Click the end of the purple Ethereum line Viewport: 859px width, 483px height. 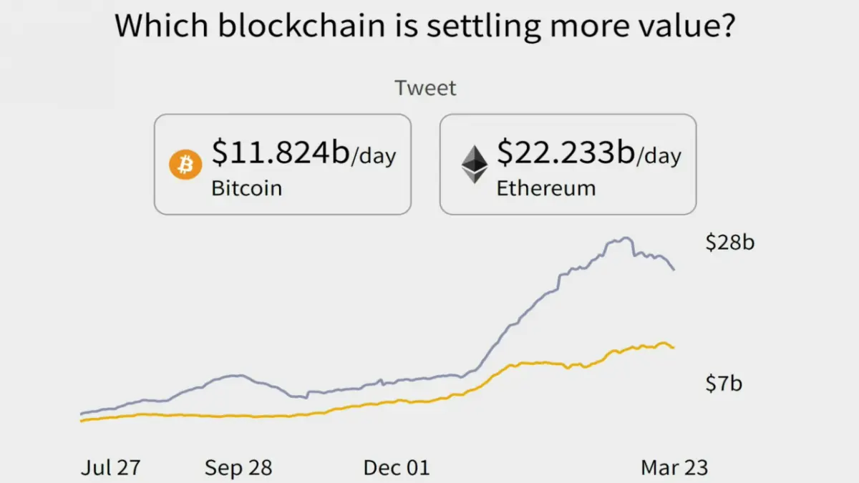[x=673, y=269]
